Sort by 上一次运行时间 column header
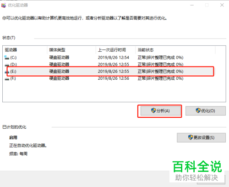229x187 pixels. (112, 50)
